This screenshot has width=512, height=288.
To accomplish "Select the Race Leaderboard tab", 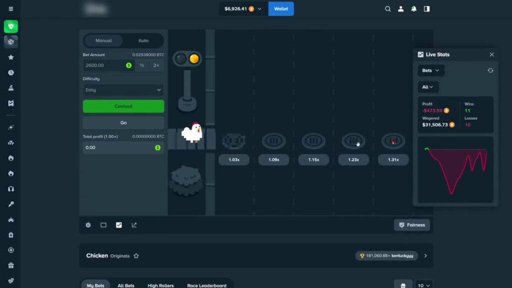I will pyautogui.click(x=206, y=285).
